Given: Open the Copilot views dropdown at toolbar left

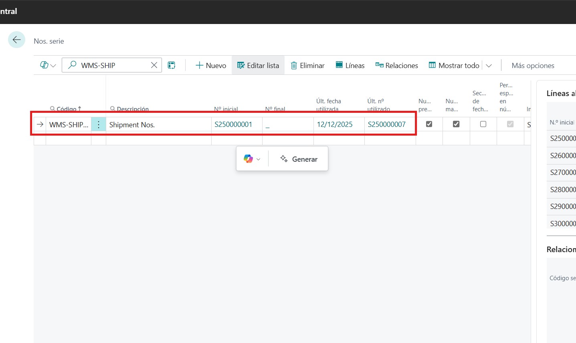Looking at the screenshot, I should (x=48, y=65).
